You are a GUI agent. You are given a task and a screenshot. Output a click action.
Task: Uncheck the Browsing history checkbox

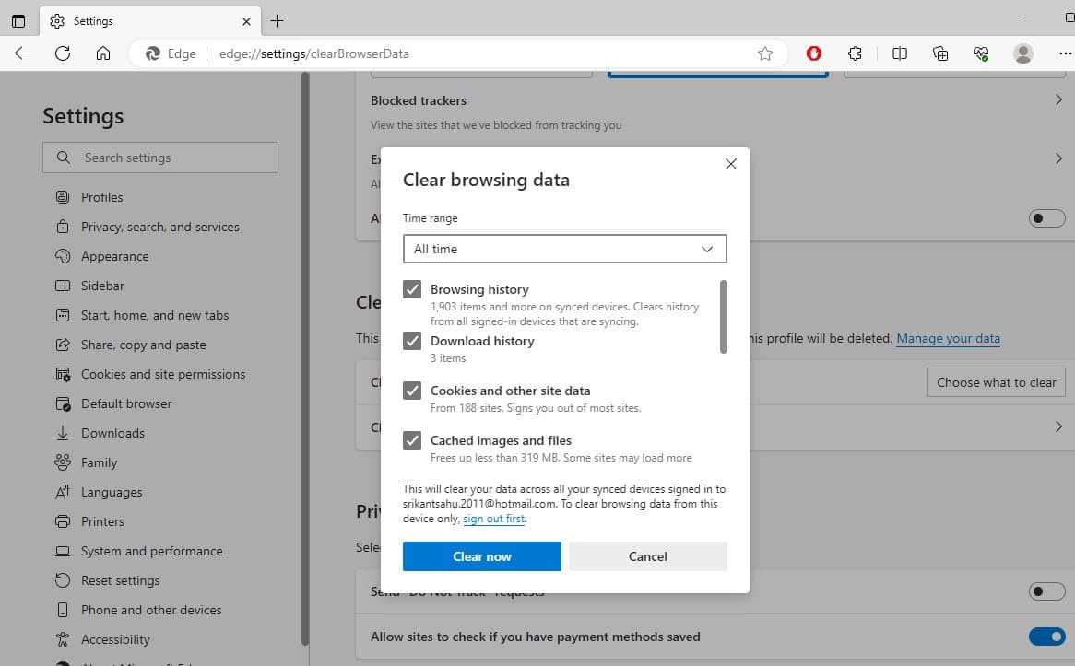pyautogui.click(x=412, y=289)
